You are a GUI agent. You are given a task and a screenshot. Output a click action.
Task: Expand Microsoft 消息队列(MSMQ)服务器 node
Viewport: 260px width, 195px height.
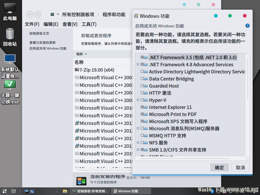point(138,128)
